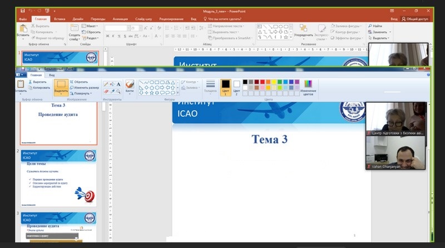Click the Brushes (Кисти) tool
Image resolution: width=445 pixels, height=248 pixels.
click(130, 86)
